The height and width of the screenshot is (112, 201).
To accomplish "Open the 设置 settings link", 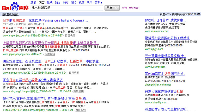I will click(x=125, y=8).
